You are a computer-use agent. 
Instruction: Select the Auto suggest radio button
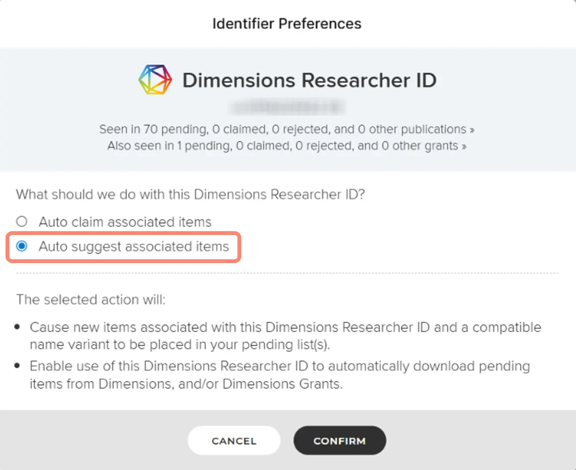pos(22,246)
